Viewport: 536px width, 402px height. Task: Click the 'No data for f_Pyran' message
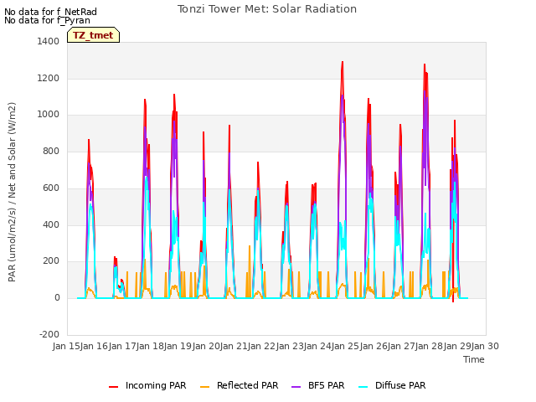(x=47, y=20)
